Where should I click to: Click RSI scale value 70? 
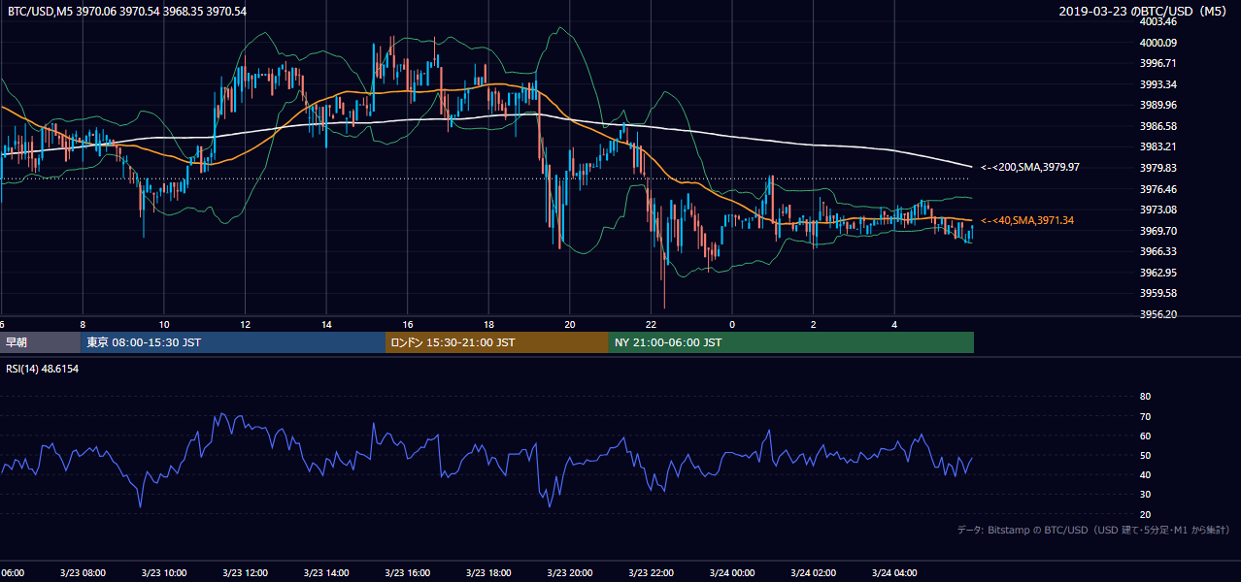pyautogui.click(x=1145, y=416)
